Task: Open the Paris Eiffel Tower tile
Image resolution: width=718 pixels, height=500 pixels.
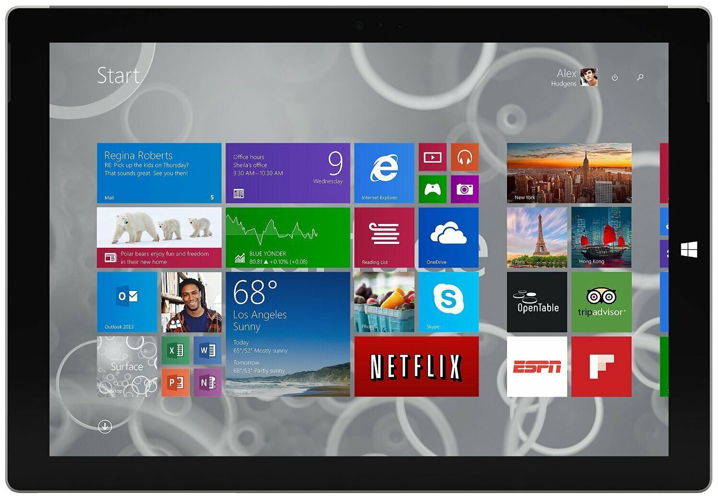Action: click(537, 237)
